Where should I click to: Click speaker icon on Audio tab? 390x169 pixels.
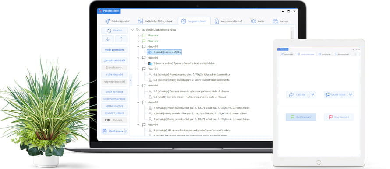(x=253, y=21)
